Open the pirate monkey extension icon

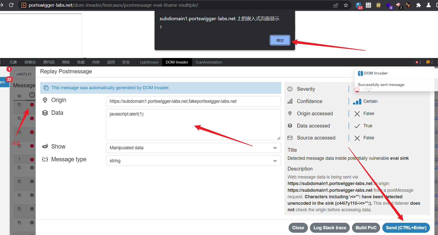(408, 5)
